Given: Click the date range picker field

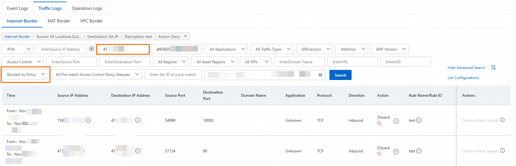Looking at the screenshot, I should pos(265,75).
